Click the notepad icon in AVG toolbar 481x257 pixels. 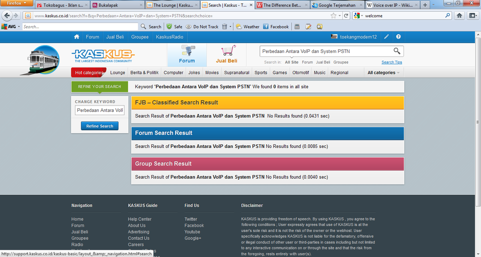coord(309,27)
